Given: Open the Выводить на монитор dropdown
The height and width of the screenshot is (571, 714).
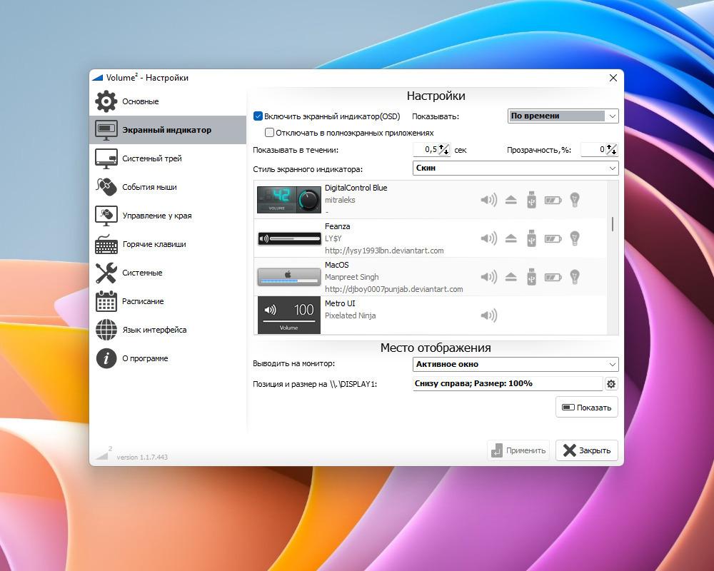Looking at the screenshot, I should pyautogui.click(x=516, y=364).
